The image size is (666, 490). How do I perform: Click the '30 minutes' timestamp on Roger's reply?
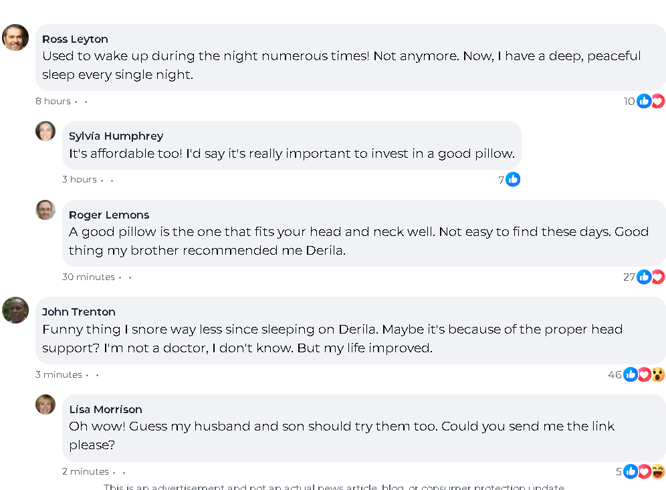click(88, 277)
